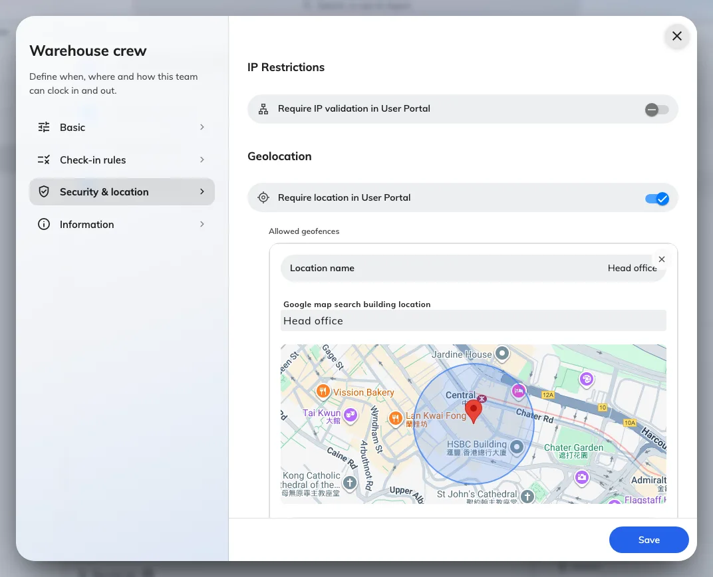Disable Require location in User Portal toggle

point(656,199)
